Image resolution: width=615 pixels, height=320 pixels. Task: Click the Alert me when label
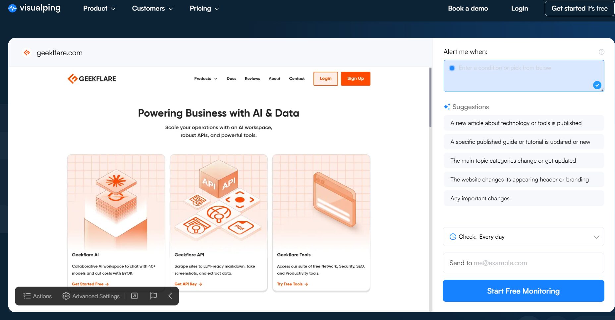pos(465,52)
